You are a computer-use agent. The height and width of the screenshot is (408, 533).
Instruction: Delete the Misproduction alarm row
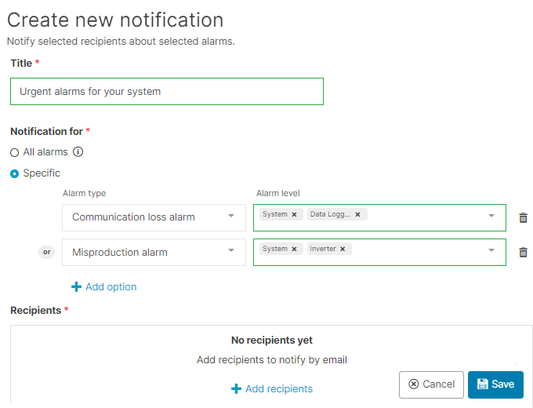tap(523, 253)
